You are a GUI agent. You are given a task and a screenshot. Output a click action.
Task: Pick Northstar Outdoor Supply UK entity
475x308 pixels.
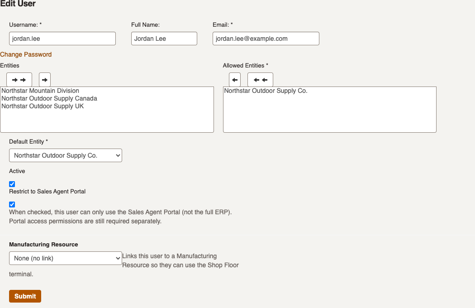[107, 106]
